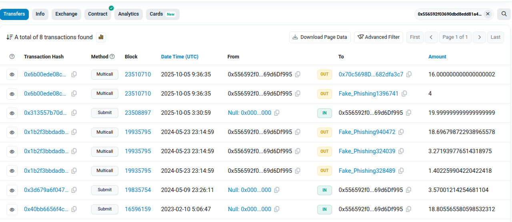Copy the Fake_Phishing940472 address

tap(401, 132)
